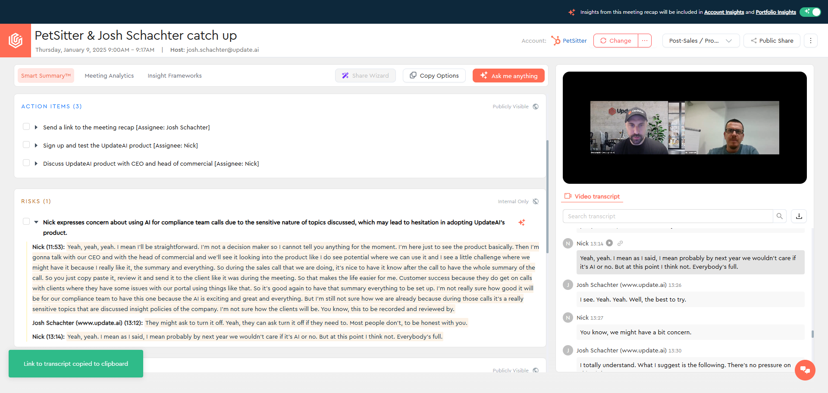Open the Meeting Analytics tab
828x393 pixels.
[x=109, y=75]
